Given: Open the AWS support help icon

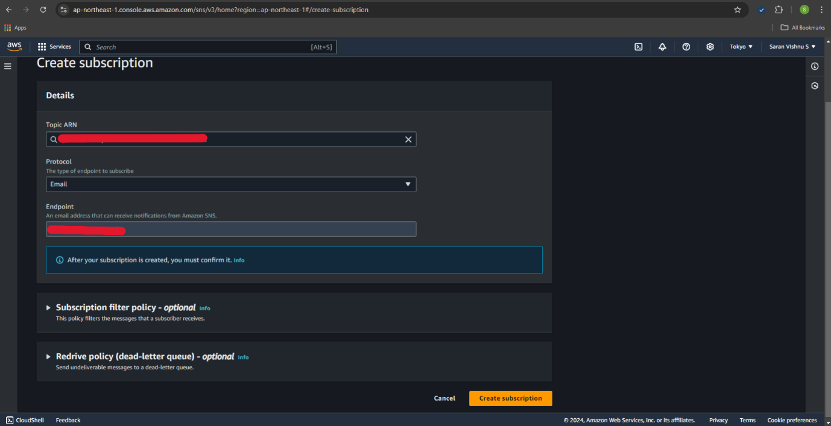Looking at the screenshot, I should 686,47.
